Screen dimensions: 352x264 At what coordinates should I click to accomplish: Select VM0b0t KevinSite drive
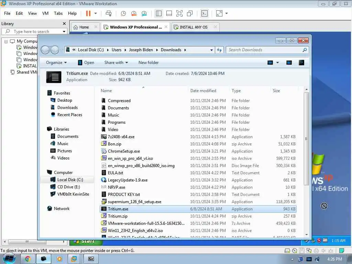73,194
